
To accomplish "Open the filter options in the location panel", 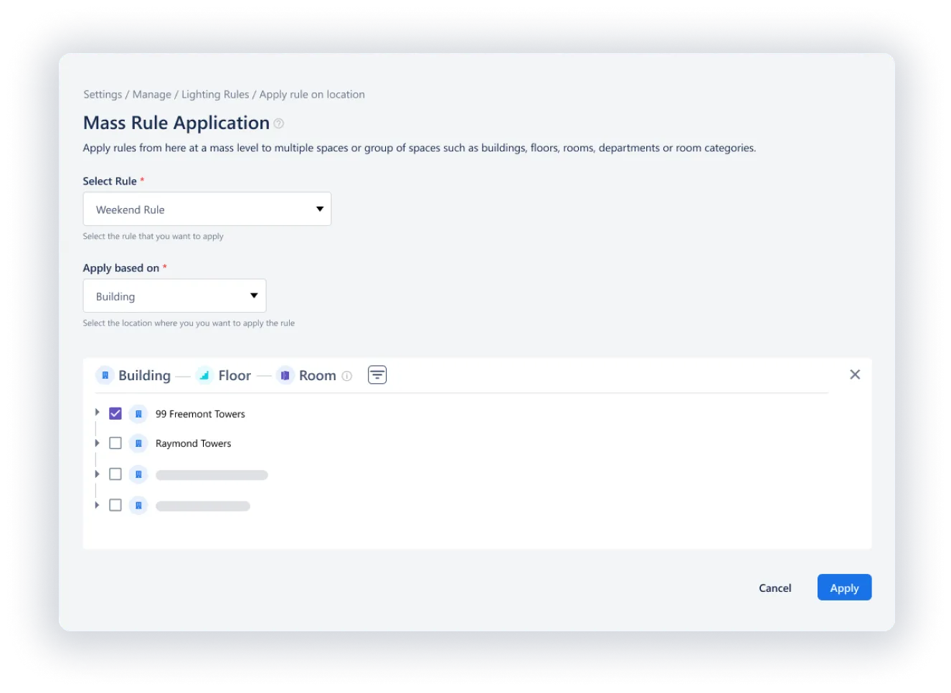I will [x=377, y=374].
